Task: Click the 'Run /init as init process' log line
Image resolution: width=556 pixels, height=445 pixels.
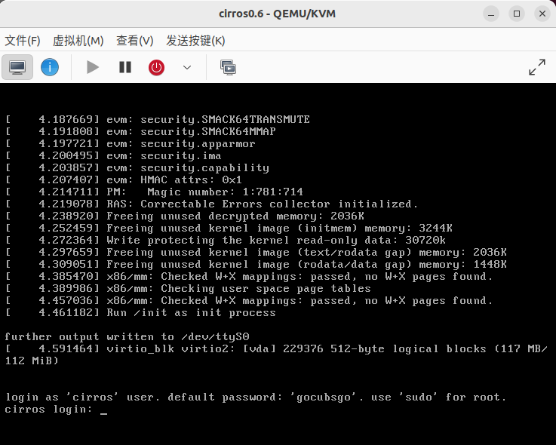Action: click(x=191, y=313)
